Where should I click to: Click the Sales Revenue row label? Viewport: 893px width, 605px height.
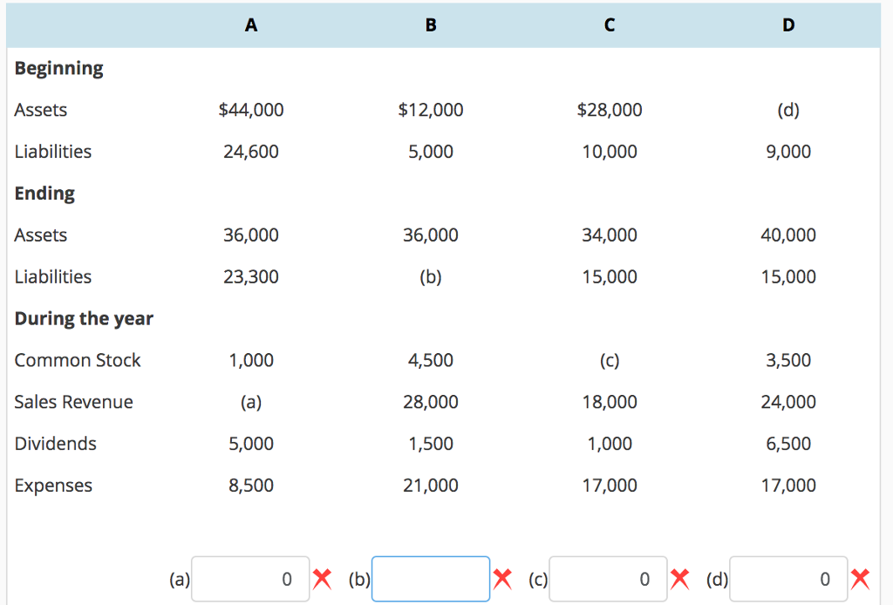pyautogui.click(x=74, y=402)
